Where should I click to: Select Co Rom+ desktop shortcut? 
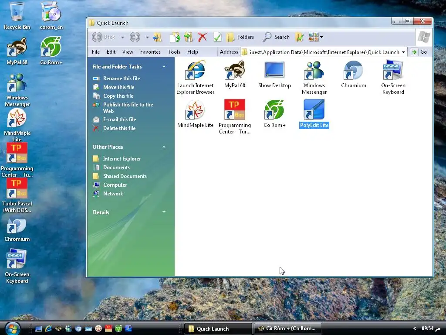tap(51, 51)
